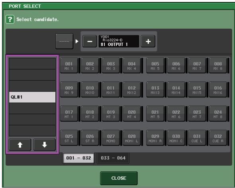
Task: Assign port 022 MT 6
Action: (x=176, y=114)
